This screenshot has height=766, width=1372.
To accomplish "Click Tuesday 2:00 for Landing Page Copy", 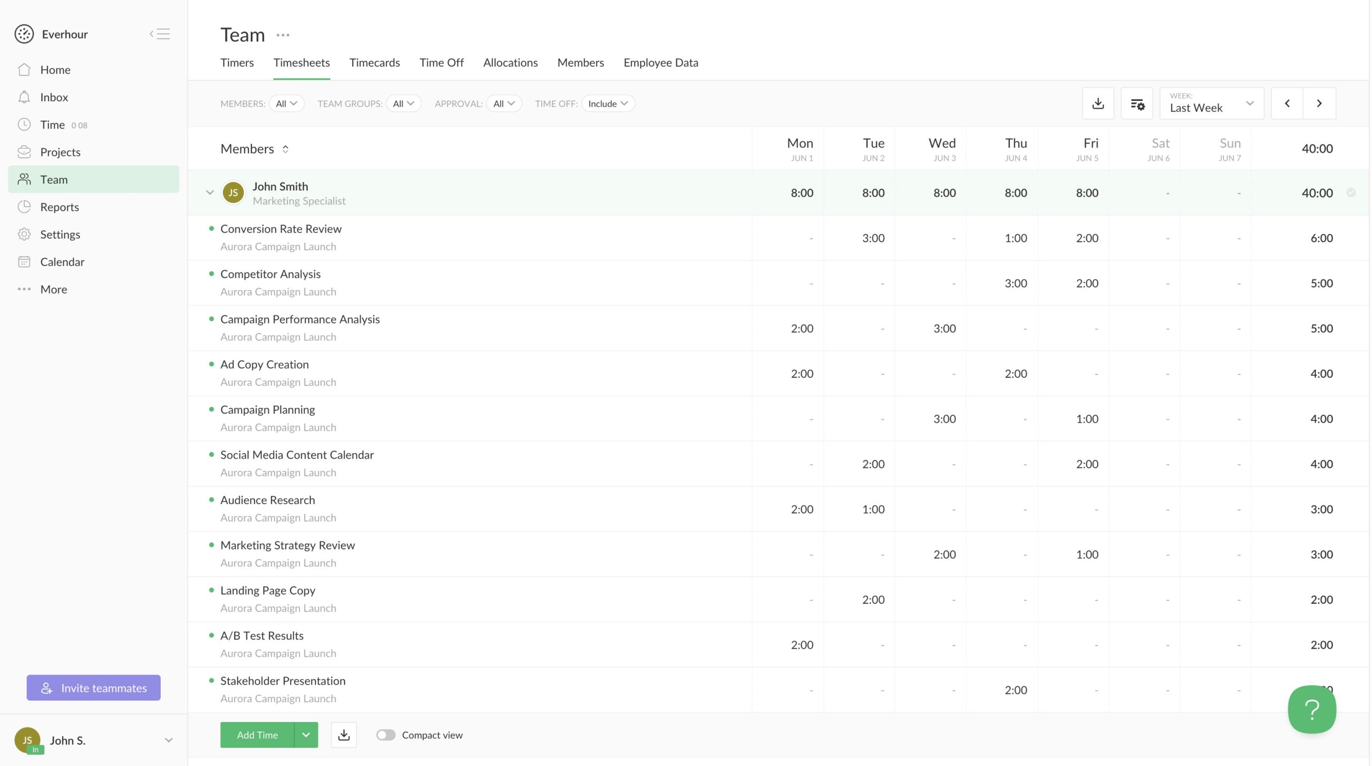I will point(873,599).
